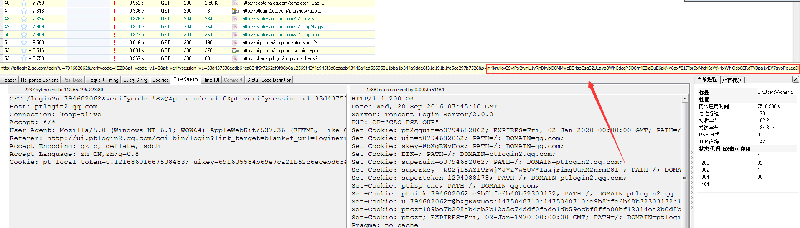The image size is (800, 228).
Task: Click the JS icon for TCapMsg.js request
Action: coord(235,27)
